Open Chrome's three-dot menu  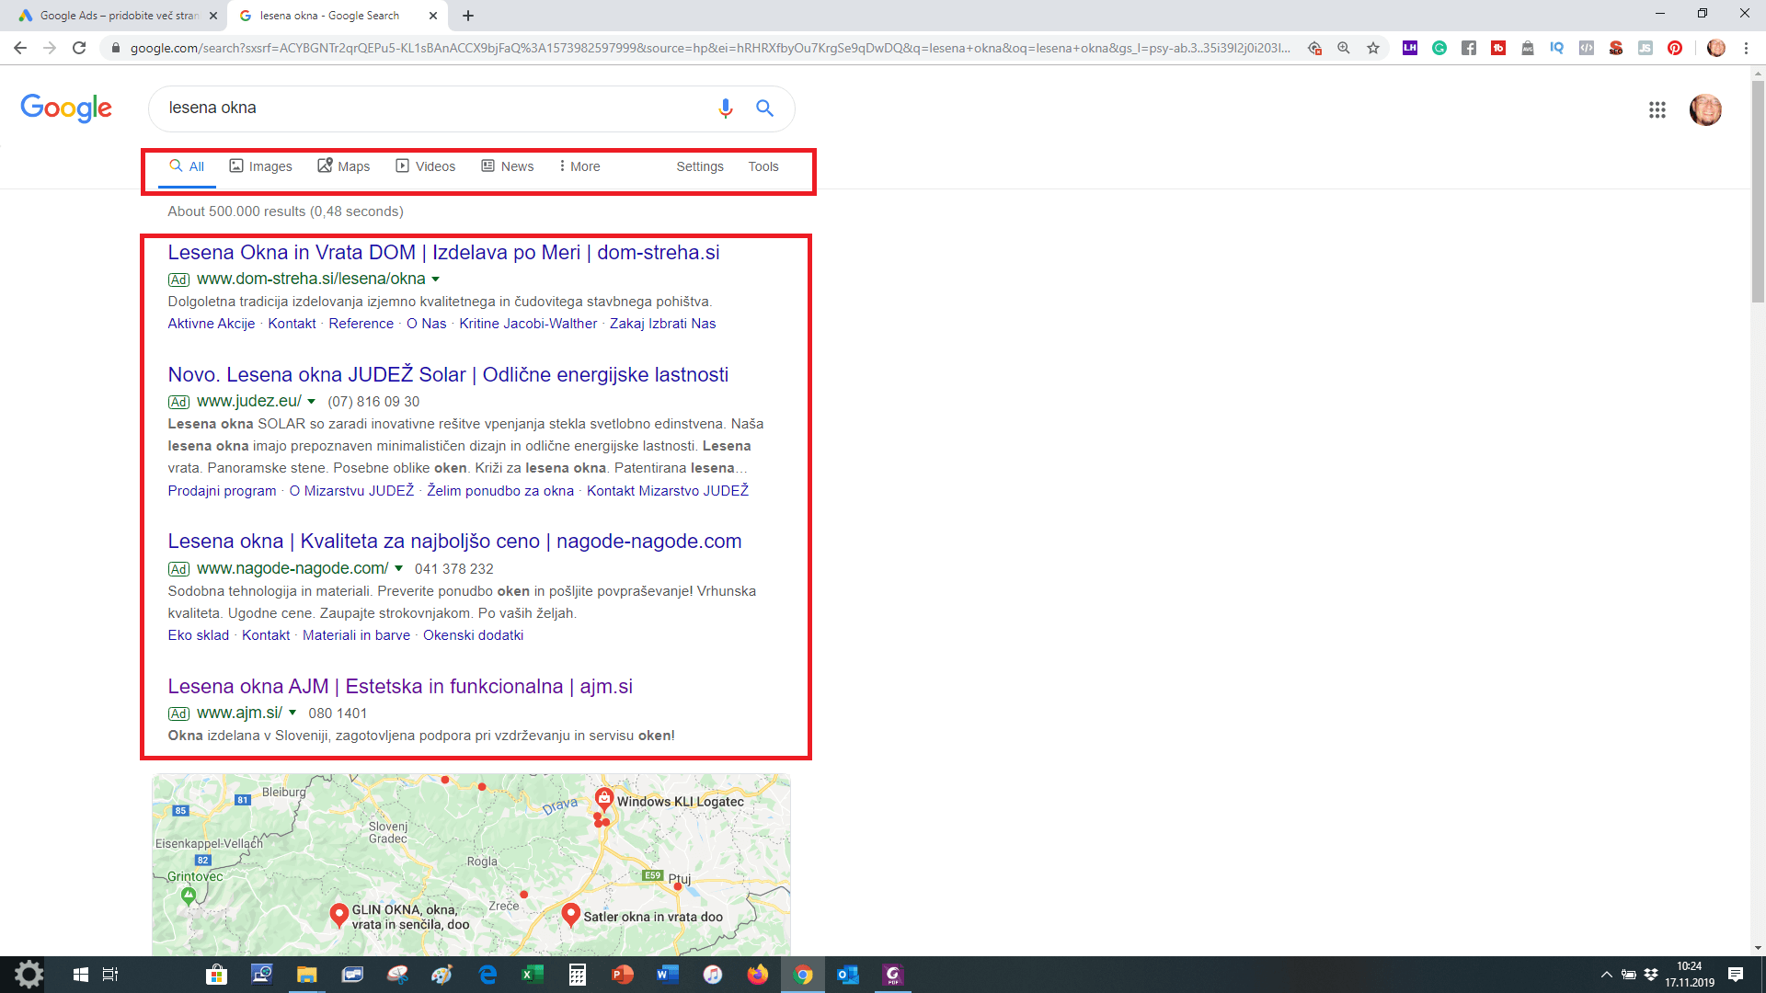[x=1746, y=48]
